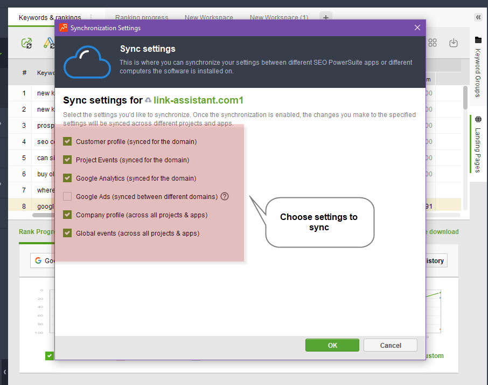Switch to the grid view icon

(x=433, y=43)
